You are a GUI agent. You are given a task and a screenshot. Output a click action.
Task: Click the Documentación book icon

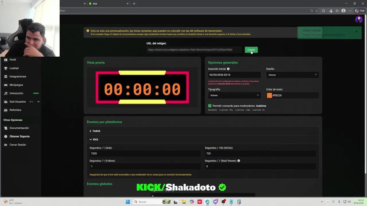[6, 128]
